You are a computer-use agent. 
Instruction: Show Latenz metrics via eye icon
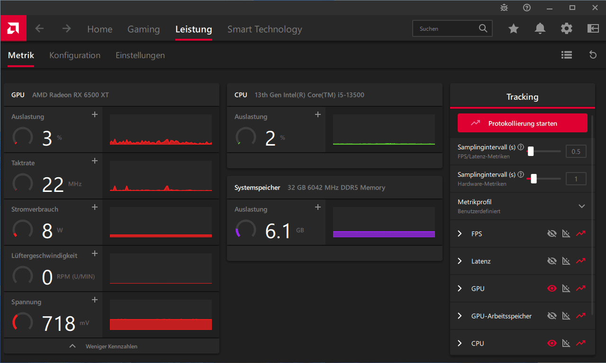pyautogui.click(x=552, y=261)
